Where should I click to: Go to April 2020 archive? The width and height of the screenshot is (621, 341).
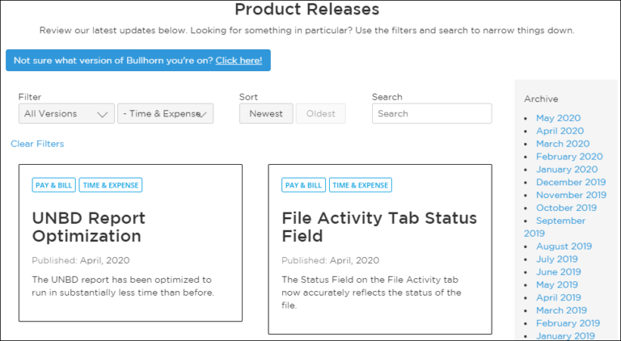pyautogui.click(x=560, y=131)
